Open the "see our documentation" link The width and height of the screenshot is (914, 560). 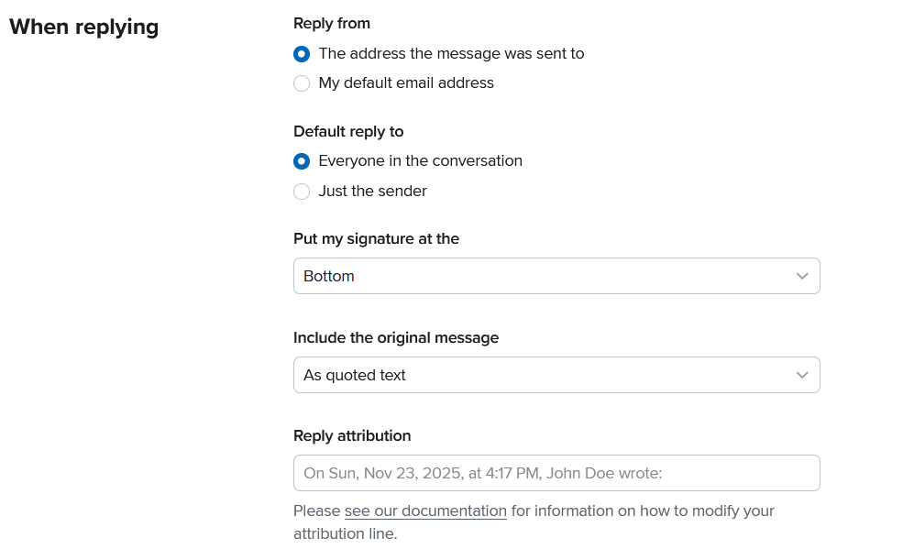pyautogui.click(x=425, y=511)
